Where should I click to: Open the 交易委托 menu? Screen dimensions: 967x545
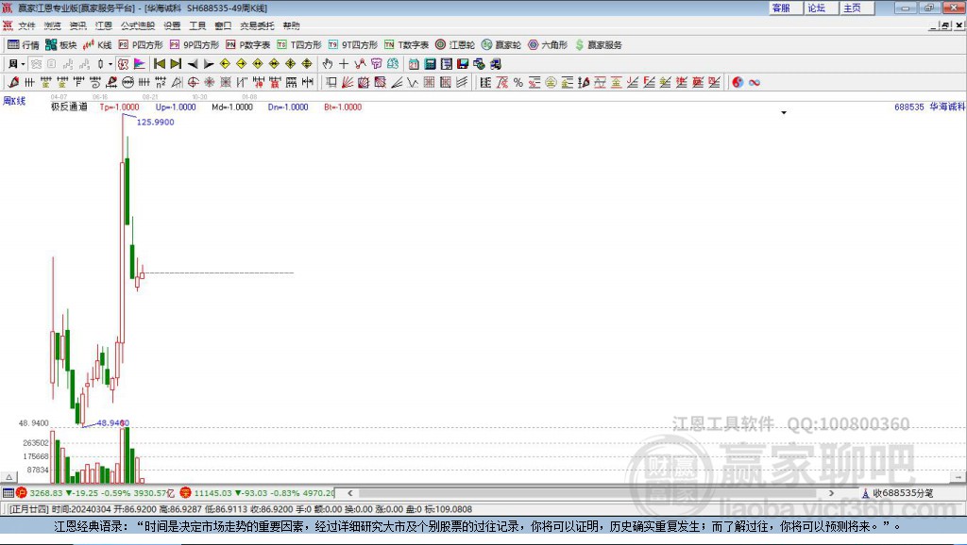coord(257,25)
